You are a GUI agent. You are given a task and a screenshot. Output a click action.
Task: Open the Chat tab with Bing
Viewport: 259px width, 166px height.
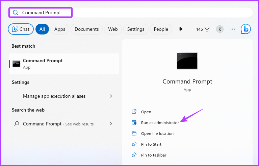pos(21,29)
